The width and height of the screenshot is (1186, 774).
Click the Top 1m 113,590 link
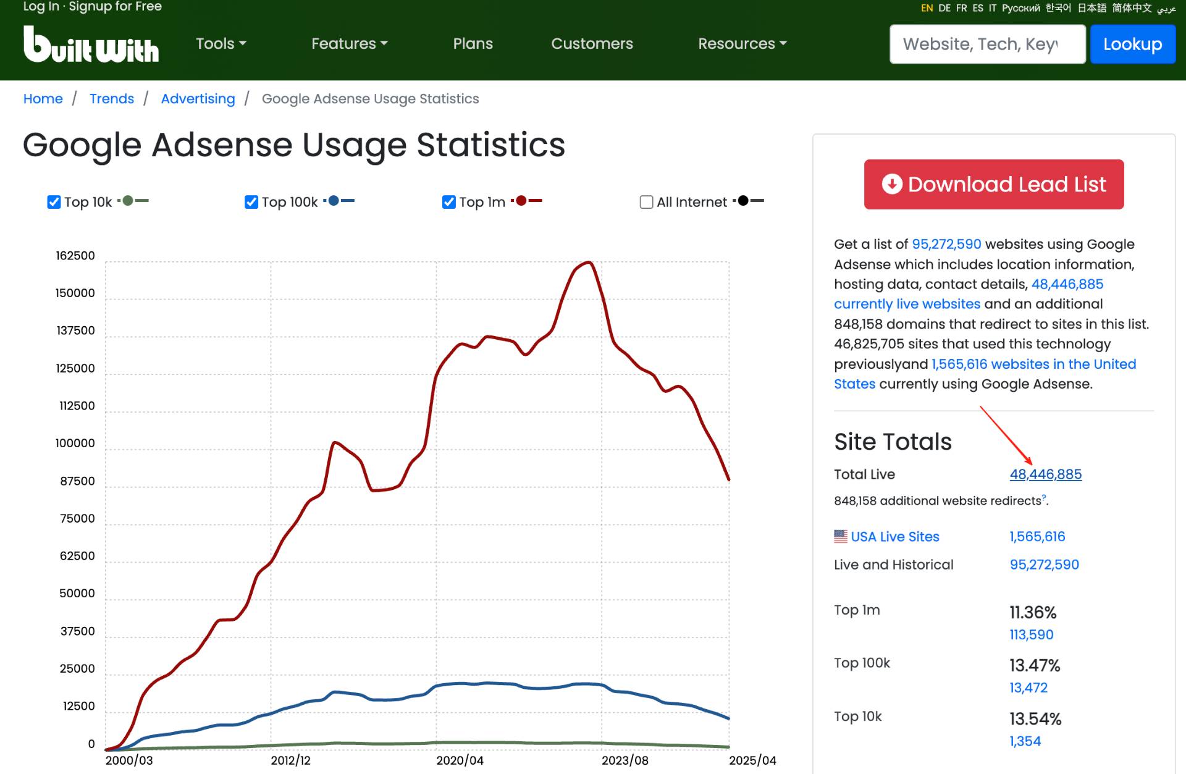pyautogui.click(x=1032, y=634)
